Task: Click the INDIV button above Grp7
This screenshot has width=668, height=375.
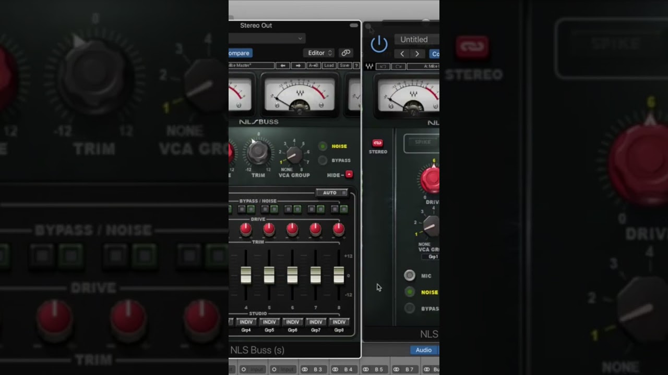Action: click(316, 322)
